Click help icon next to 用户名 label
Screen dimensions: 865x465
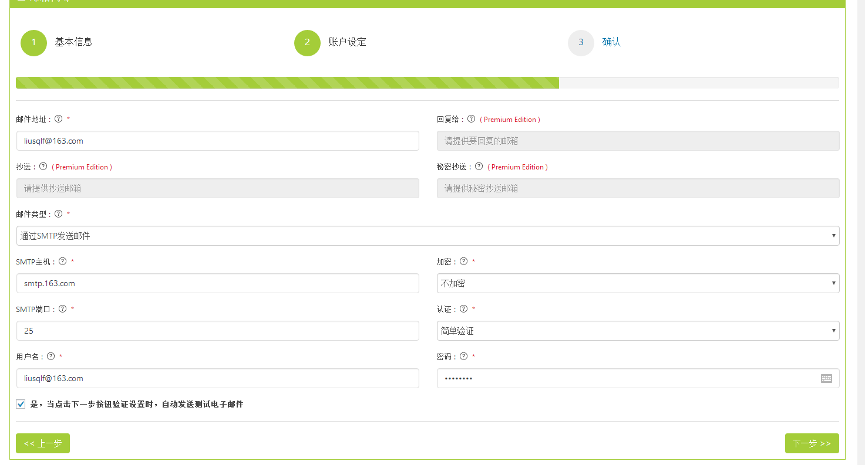51,357
